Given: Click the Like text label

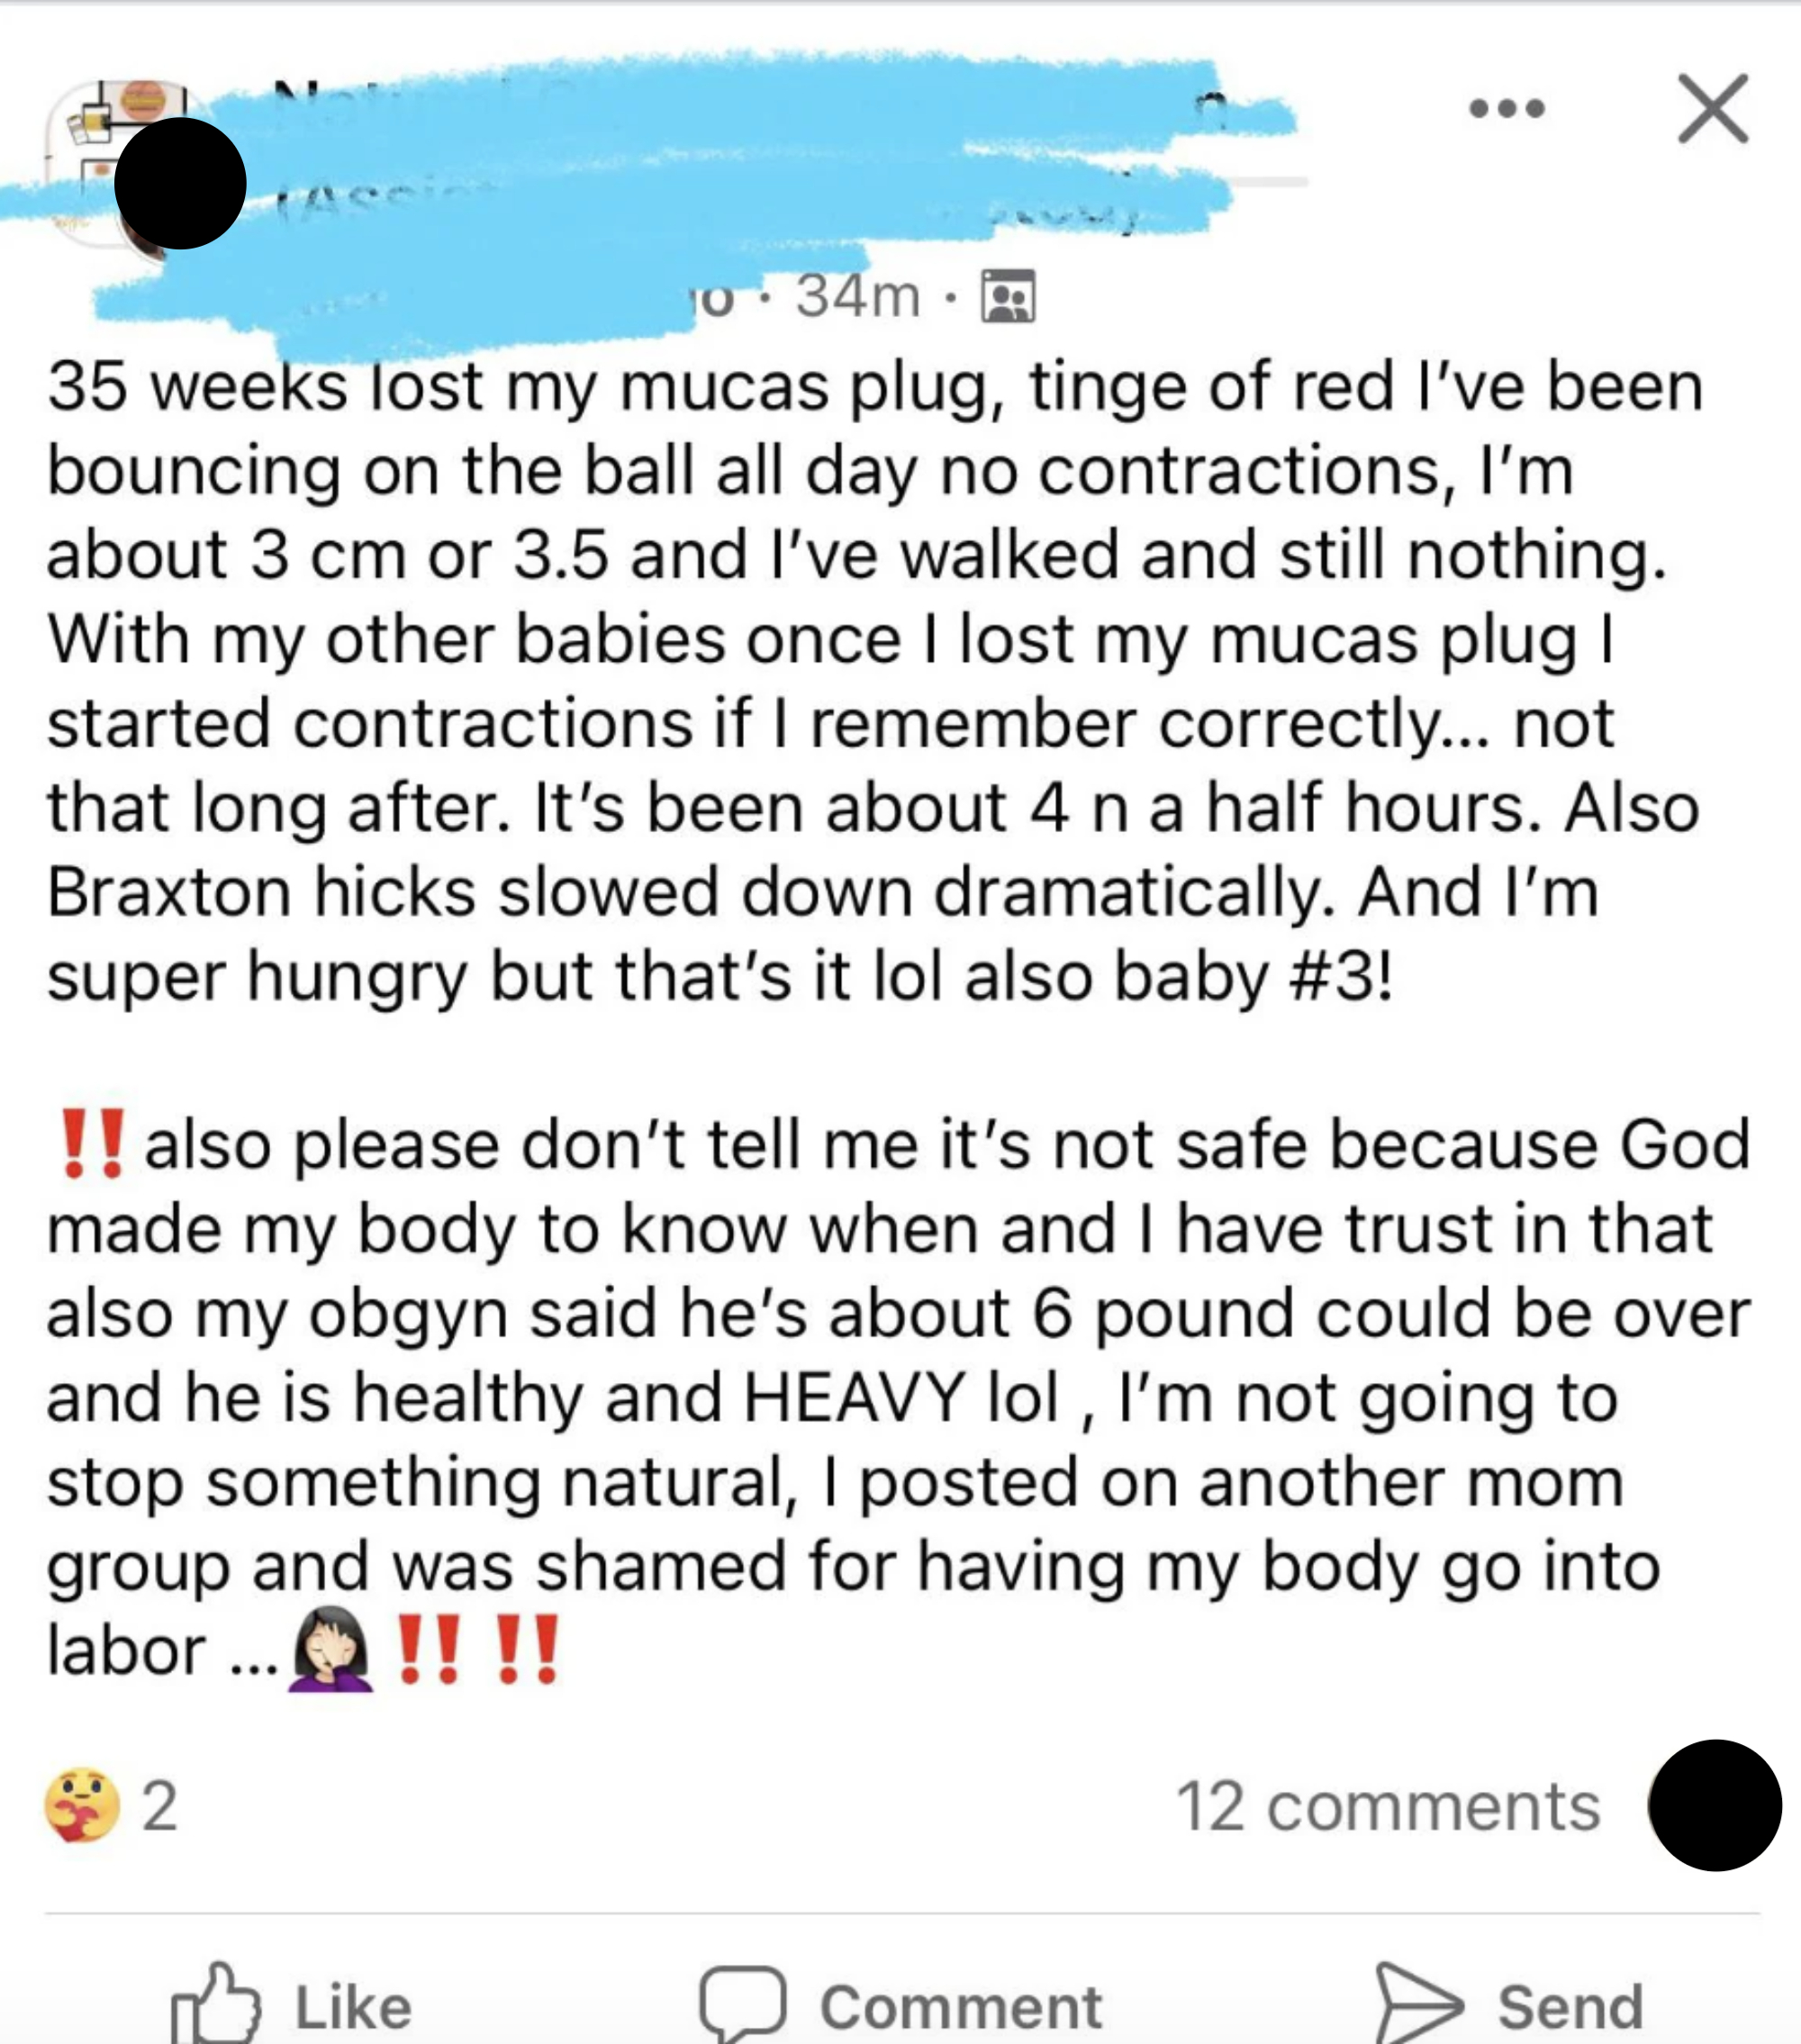Looking at the screenshot, I should (x=352, y=2007).
